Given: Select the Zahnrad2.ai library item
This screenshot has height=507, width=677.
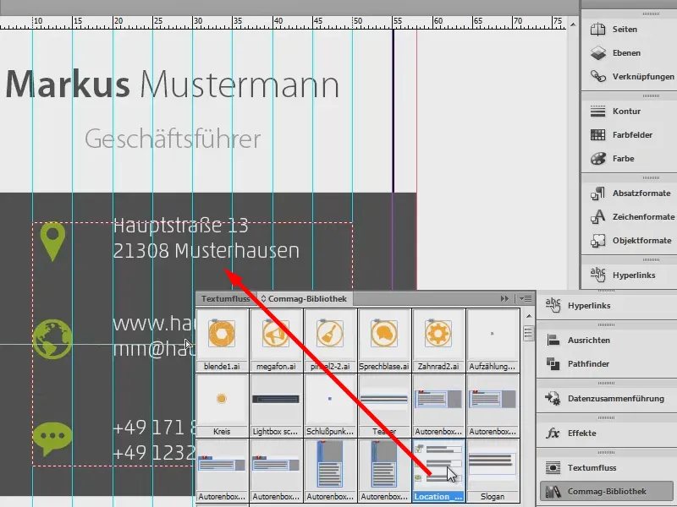Looking at the screenshot, I should tap(438, 341).
